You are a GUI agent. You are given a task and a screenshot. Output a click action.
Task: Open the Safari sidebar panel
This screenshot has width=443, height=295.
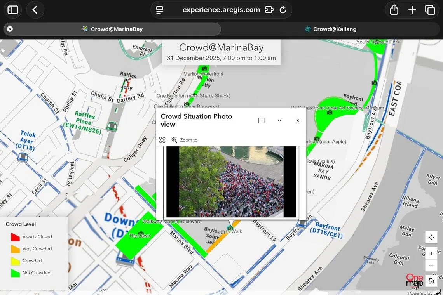click(13, 10)
